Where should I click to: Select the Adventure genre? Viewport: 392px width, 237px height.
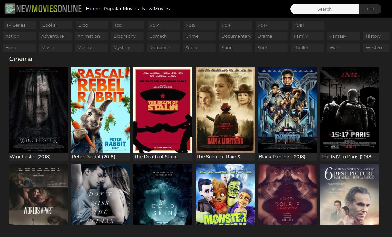(x=55, y=36)
